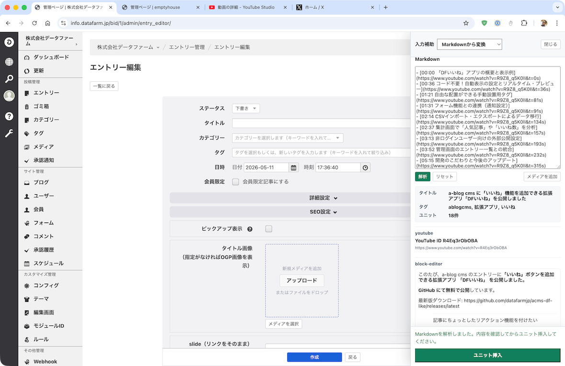Click the question mark help sidebar icon
The width and height of the screenshot is (565, 366).
click(9, 116)
